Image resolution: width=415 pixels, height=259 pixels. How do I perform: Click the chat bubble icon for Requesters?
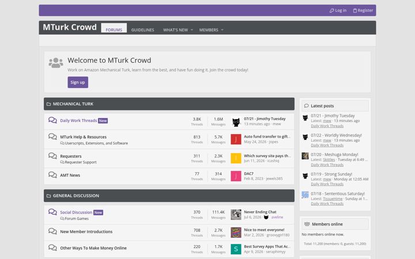coord(52,156)
